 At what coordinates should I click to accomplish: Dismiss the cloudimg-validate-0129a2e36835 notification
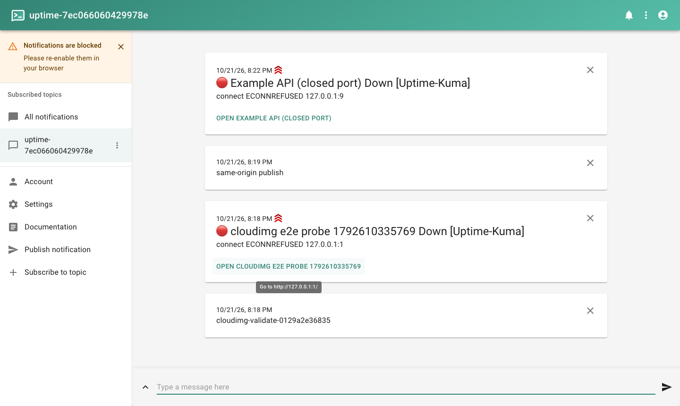point(590,311)
